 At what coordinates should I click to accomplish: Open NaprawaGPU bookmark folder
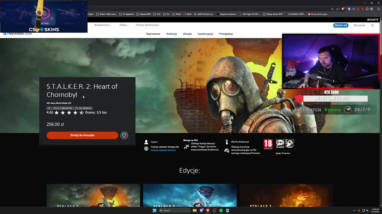[x=144, y=14]
